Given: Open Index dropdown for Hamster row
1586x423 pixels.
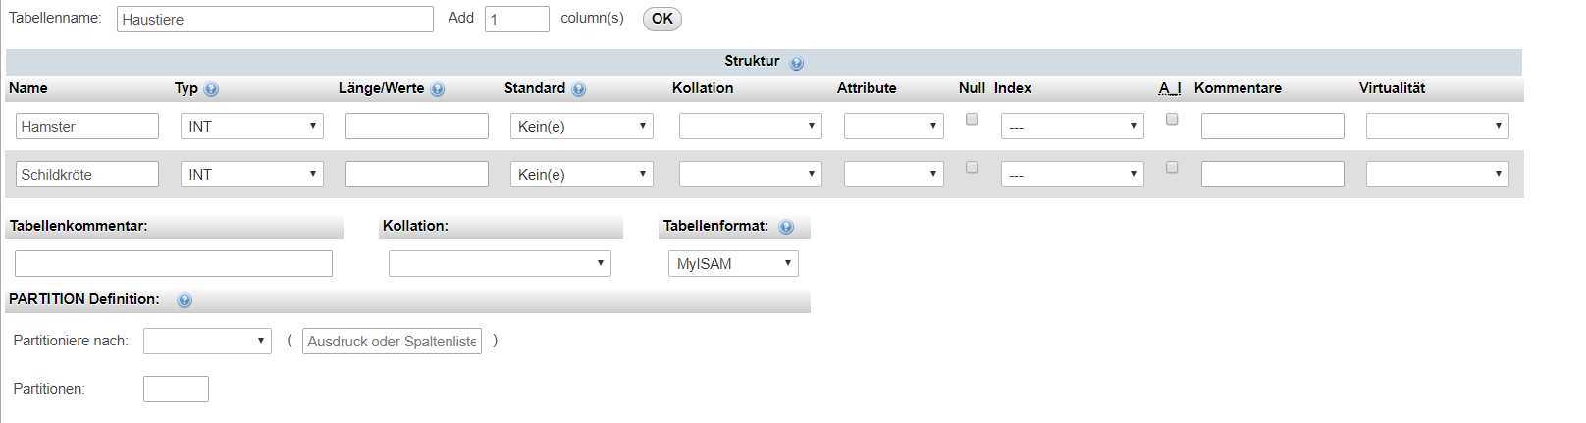Looking at the screenshot, I should (1072, 126).
